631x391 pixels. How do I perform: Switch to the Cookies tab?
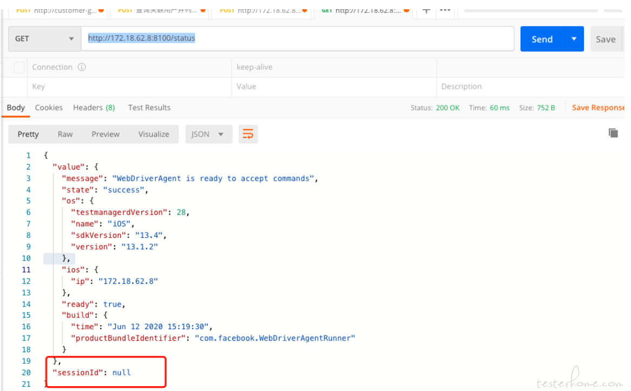click(49, 108)
